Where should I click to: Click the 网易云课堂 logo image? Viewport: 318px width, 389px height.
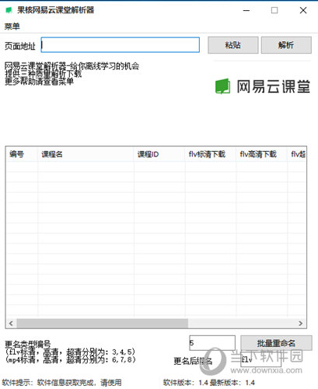coord(263,86)
